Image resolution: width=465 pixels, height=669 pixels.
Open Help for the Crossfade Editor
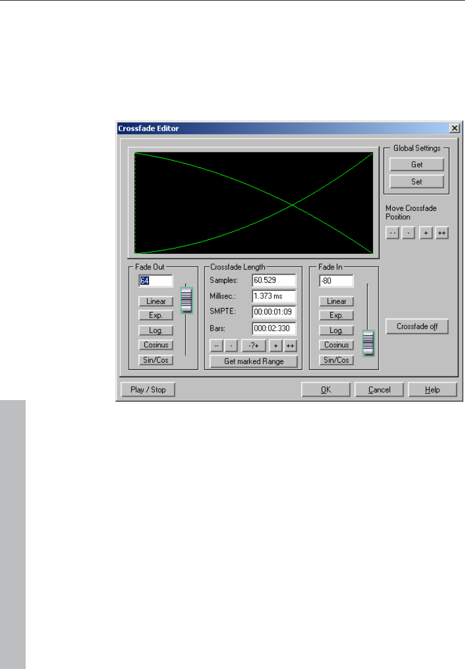(432, 389)
